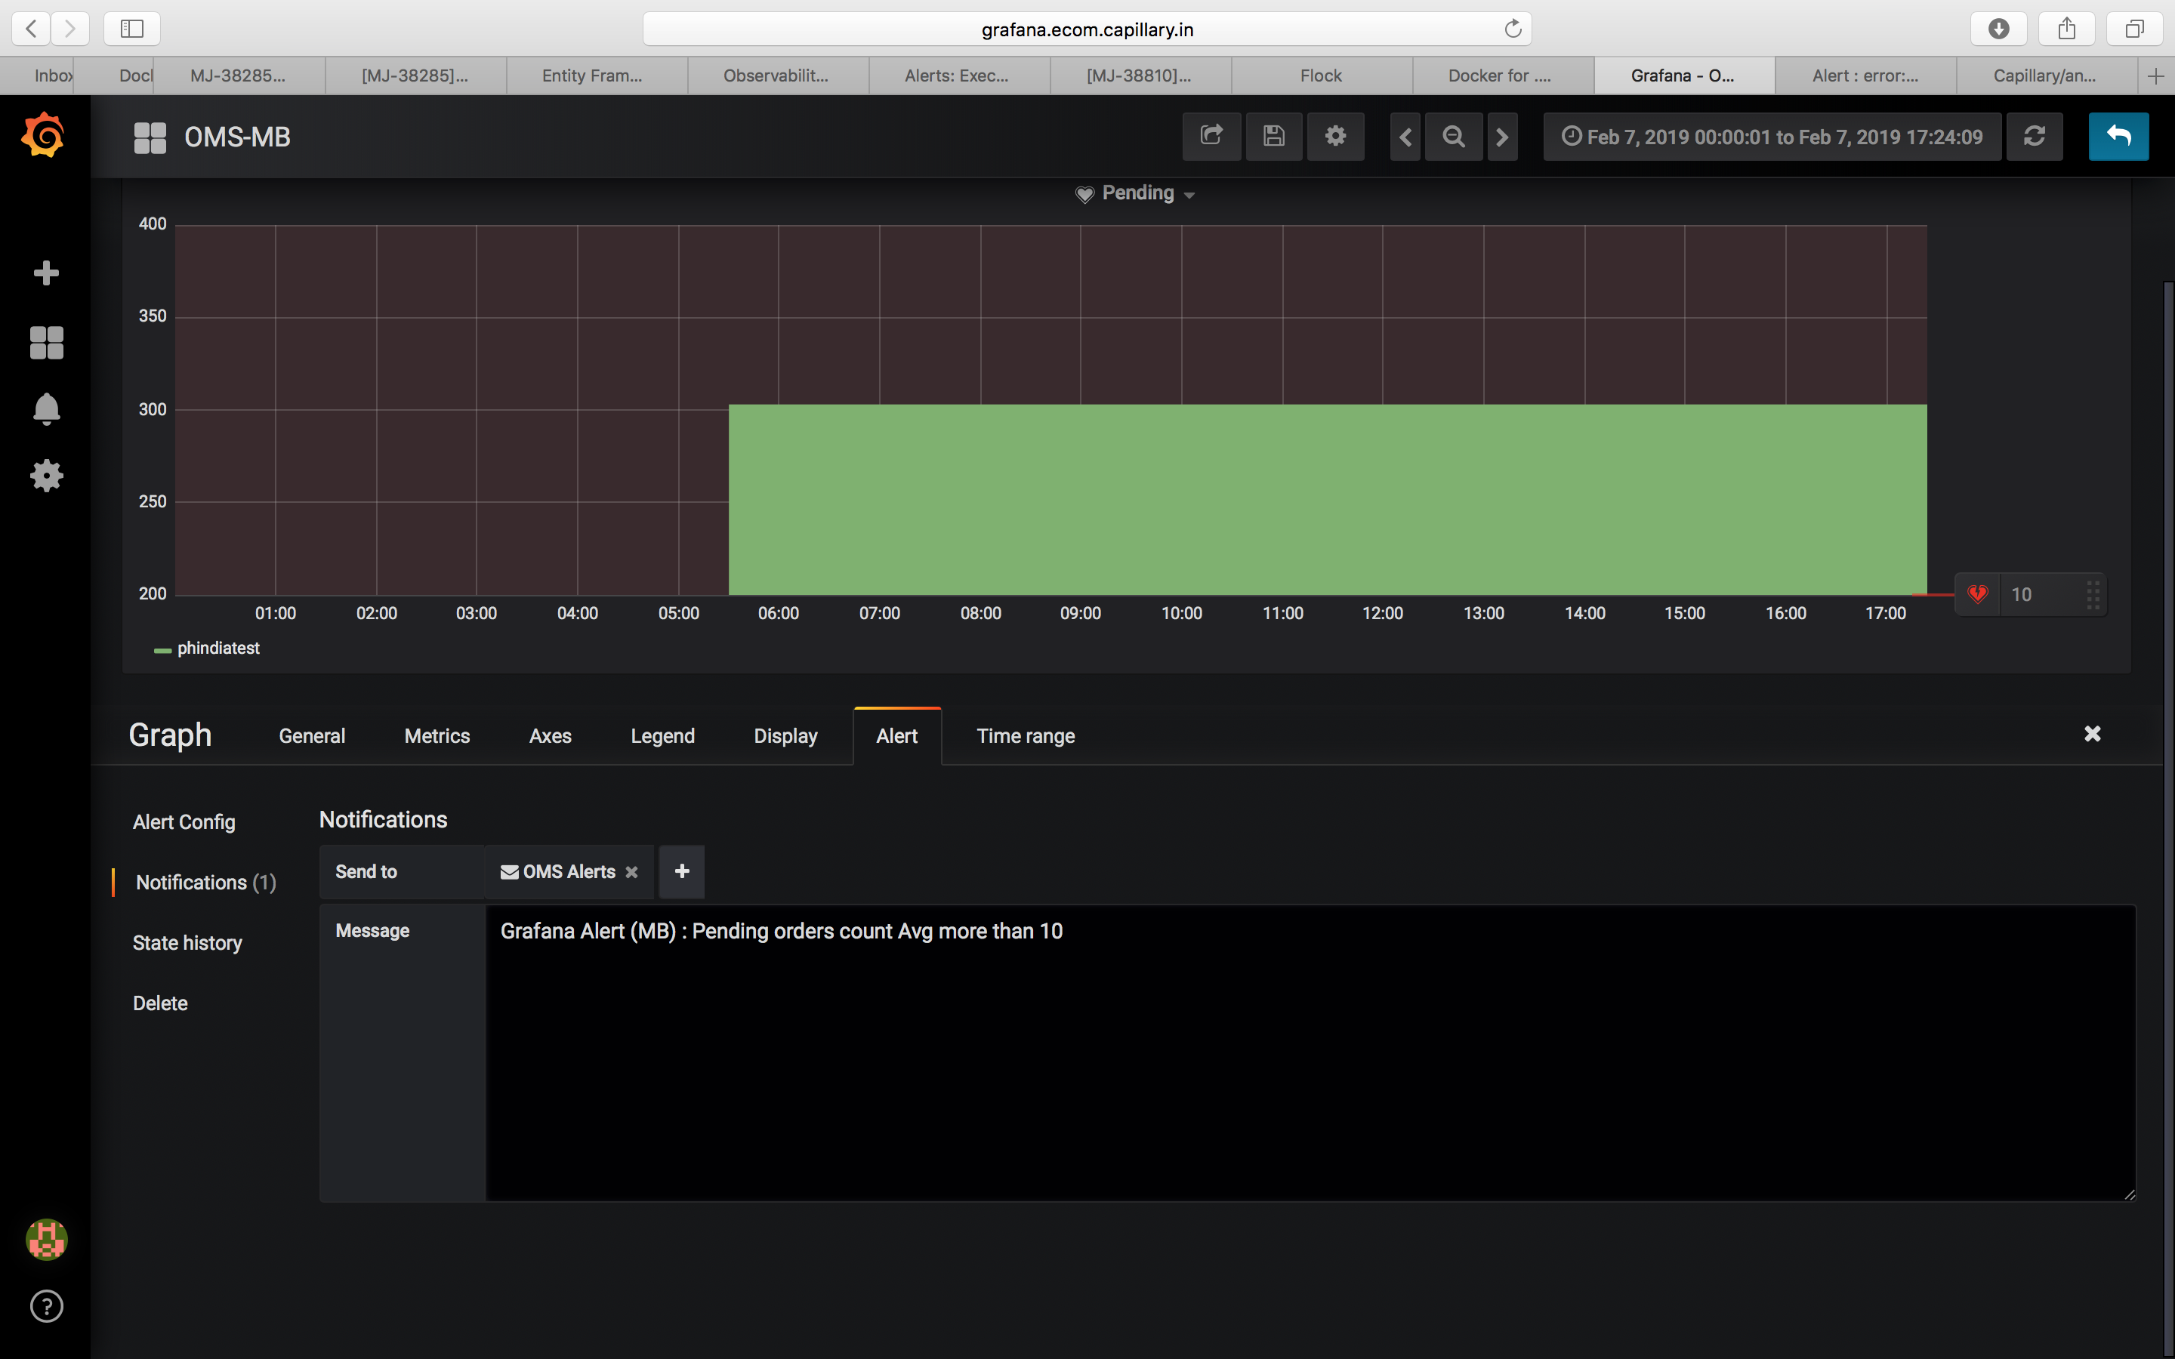
Task: Toggle the phindiatest series in the legend
Action: point(217,648)
